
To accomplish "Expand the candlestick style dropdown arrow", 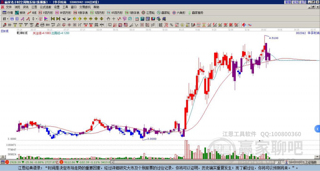I will click(37, 19).
